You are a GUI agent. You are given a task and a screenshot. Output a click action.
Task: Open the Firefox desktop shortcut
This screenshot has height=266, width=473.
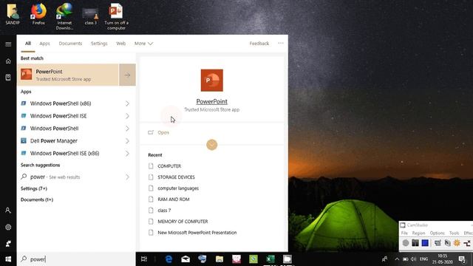38,15
